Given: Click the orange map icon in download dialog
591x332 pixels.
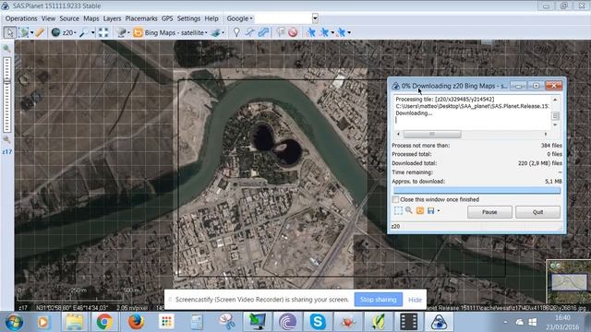Looking at the screenshot, I should [420, 211].
